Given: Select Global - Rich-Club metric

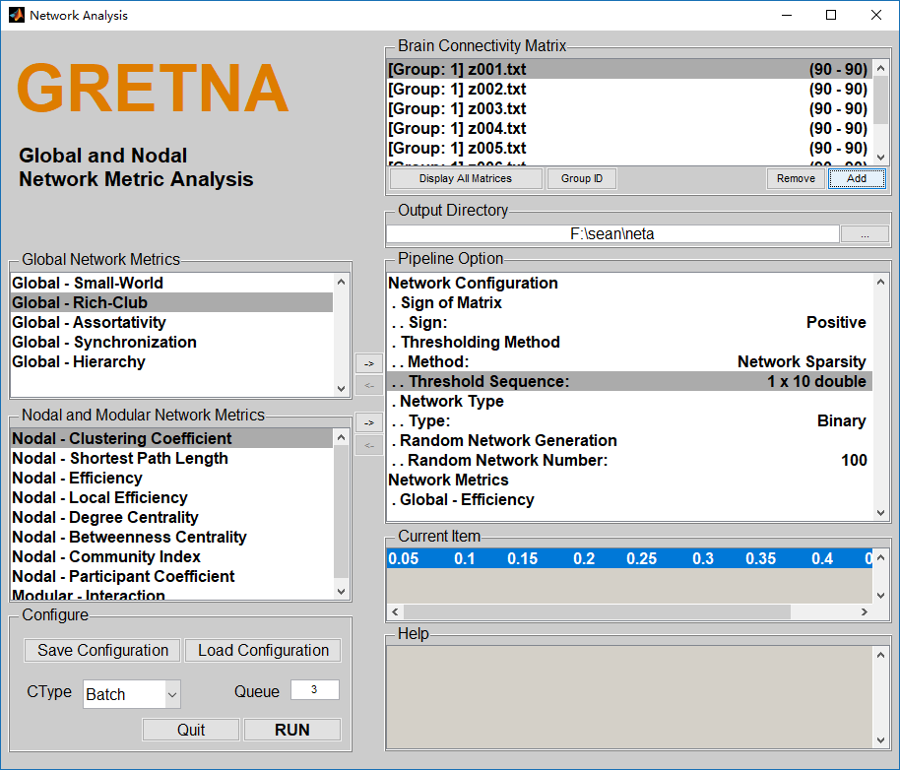Looking at the screenshot, I should 171,302.
